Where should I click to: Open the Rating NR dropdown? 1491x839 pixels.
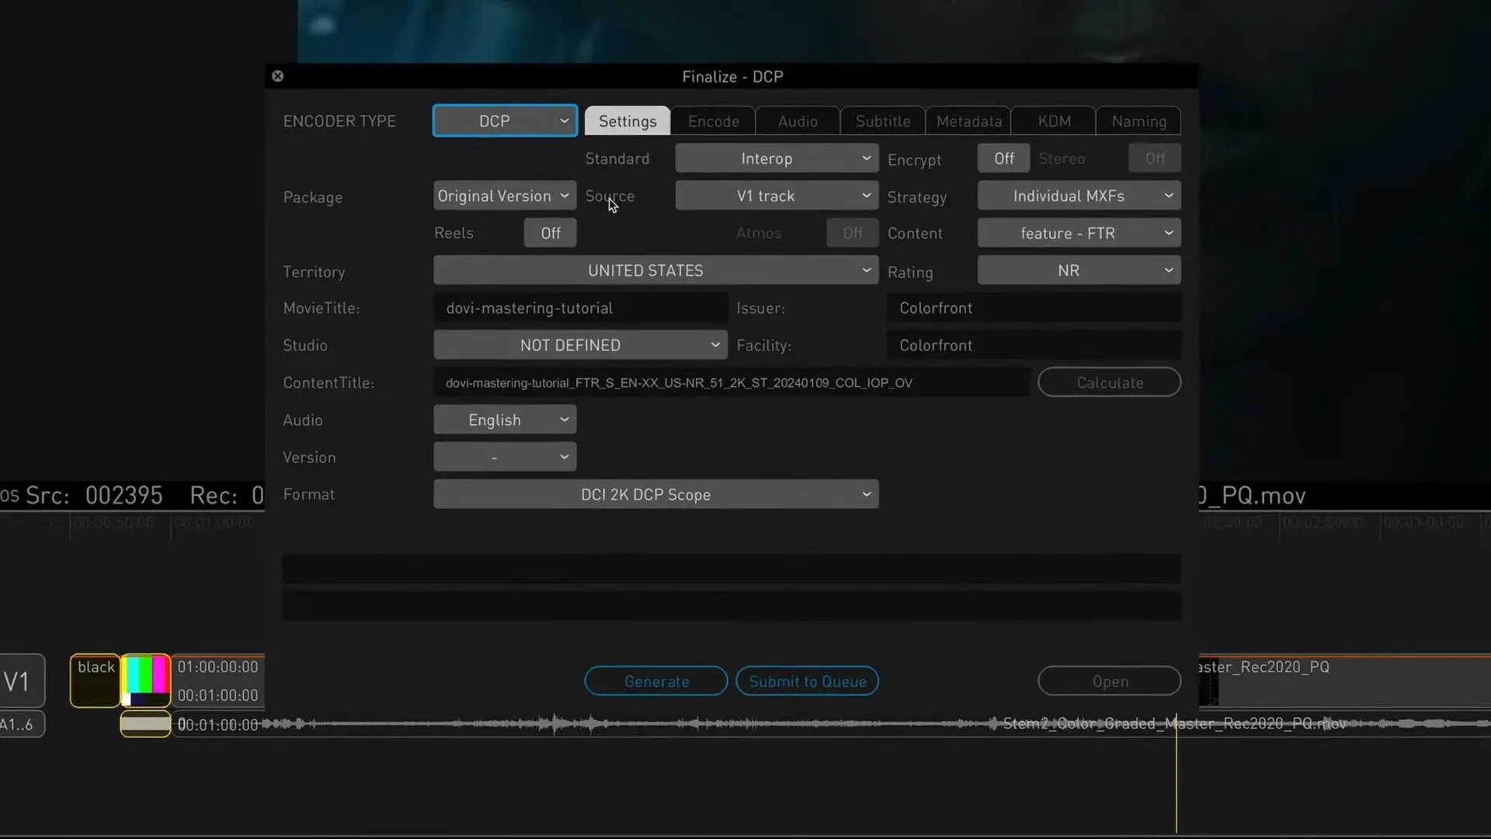(1079, 270)
